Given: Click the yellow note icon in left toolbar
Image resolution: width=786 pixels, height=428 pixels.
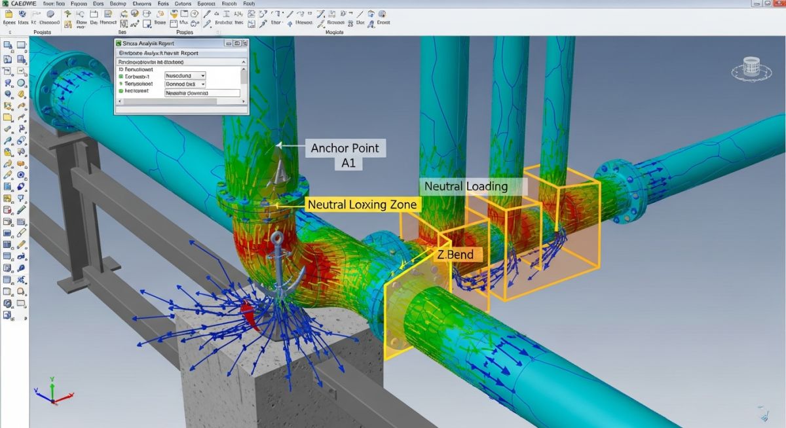Looking at the screenshot, I should pos(8,117).
